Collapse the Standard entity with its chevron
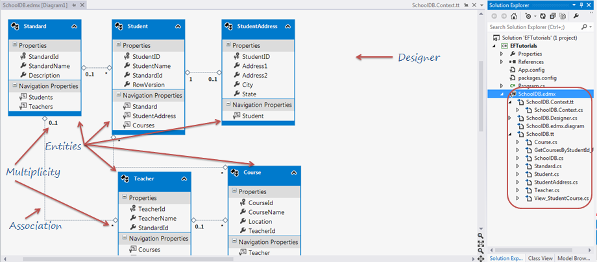The width and height of the screenshot is (597, 262). pos(74,27)
